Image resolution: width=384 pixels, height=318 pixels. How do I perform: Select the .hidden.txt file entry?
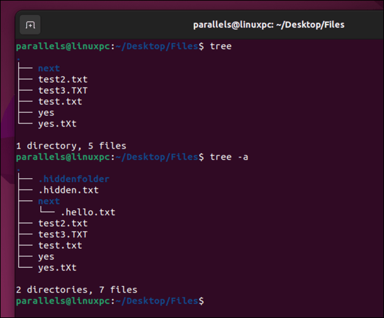coord(68,190)
